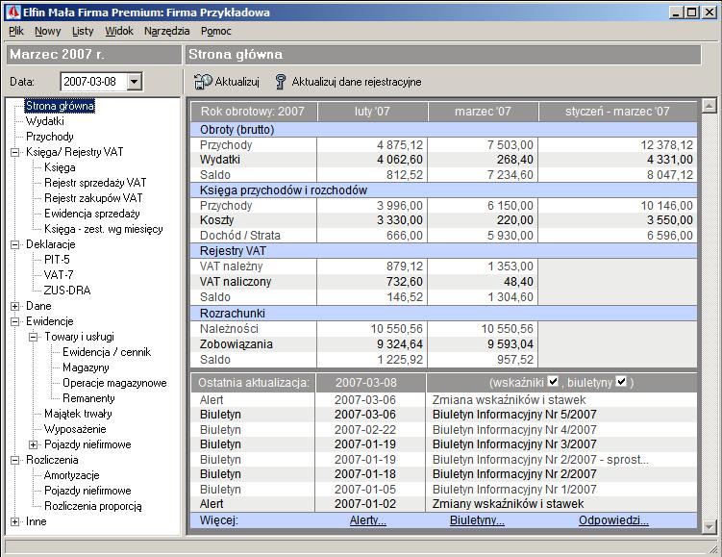Open the Biuletyny... link
Image resolution: width=722 pixels, height=557 pixels.
pos(477,520)
